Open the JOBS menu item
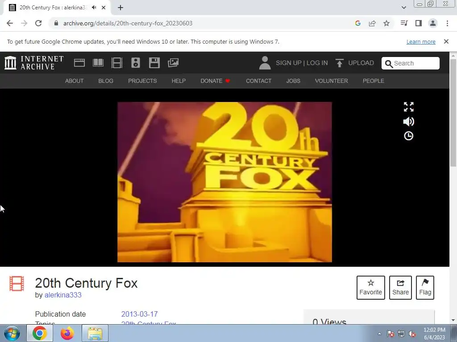This screenshot has height=342, width=457. tap(293, 81)
